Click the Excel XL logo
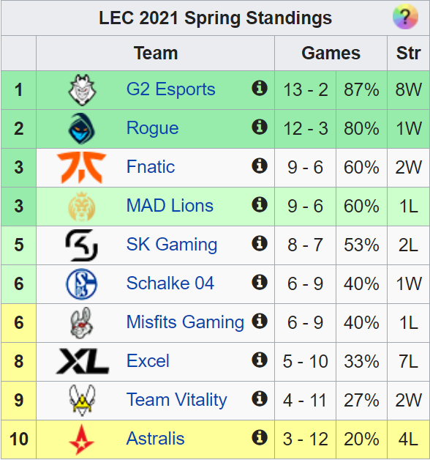430x460 pixels. point(83,361)
